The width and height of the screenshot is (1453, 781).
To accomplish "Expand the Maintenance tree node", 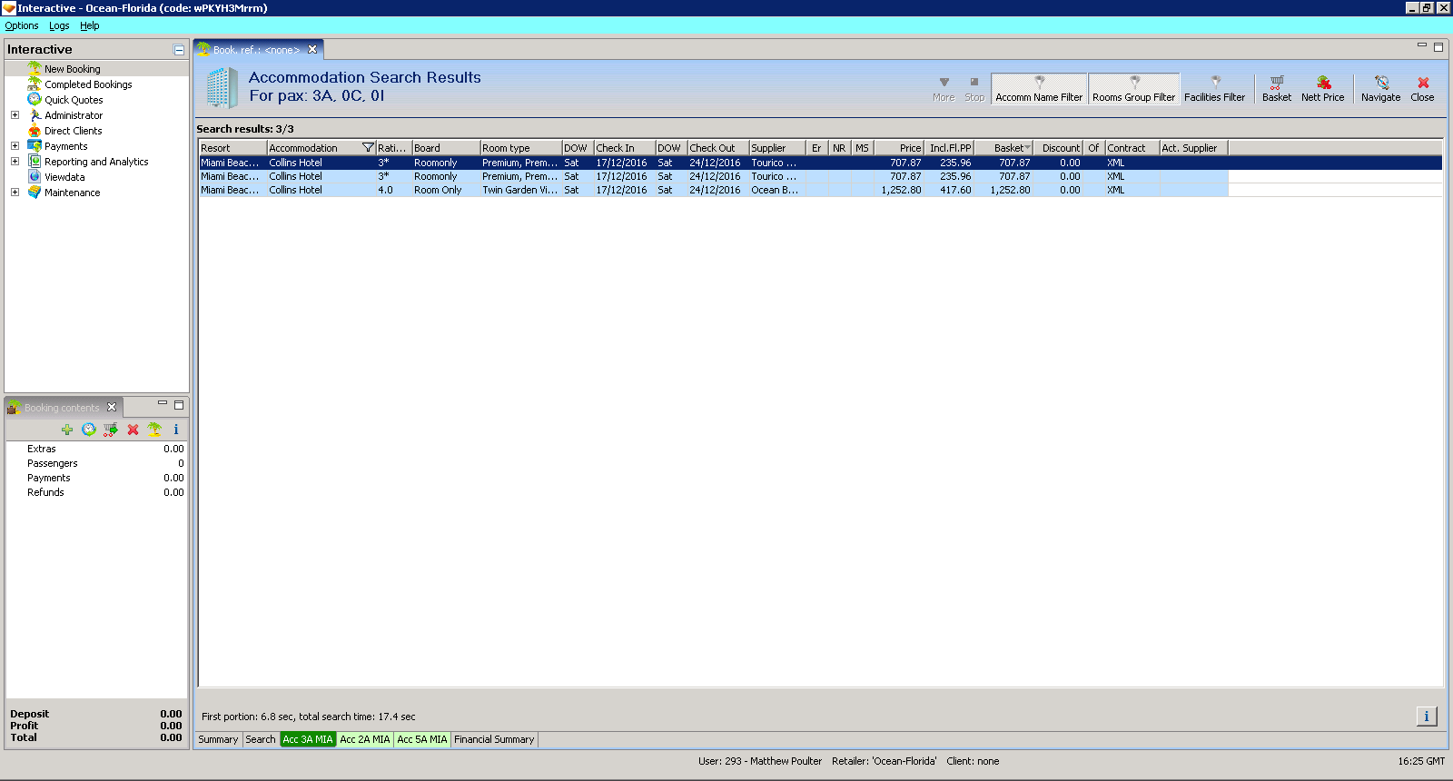I will pos(15,193).
